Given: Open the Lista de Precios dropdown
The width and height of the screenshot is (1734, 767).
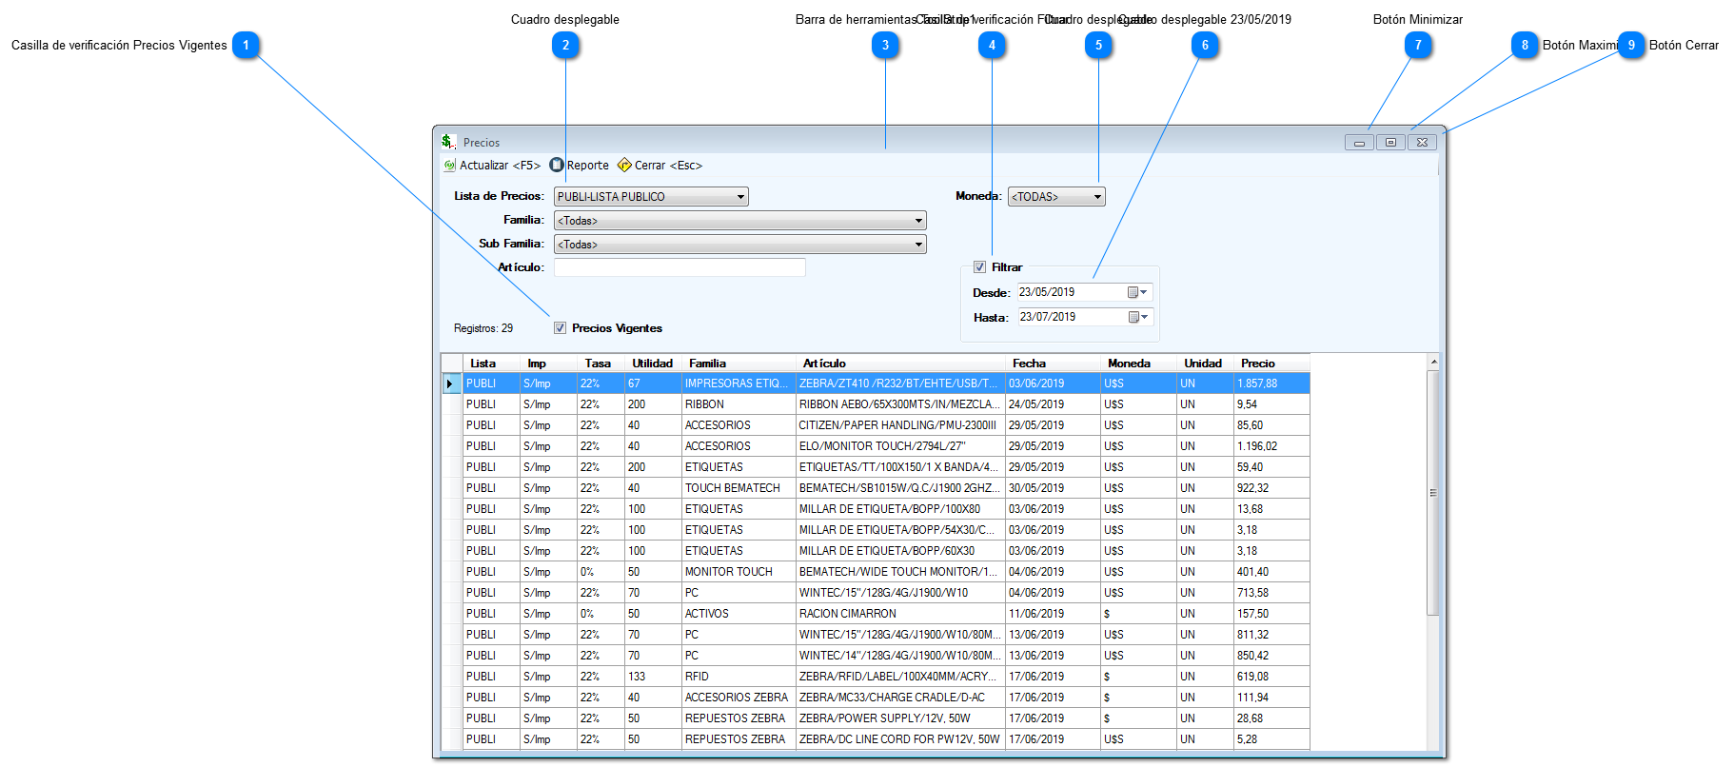Looking at the screenshot, I should point(651,197).
